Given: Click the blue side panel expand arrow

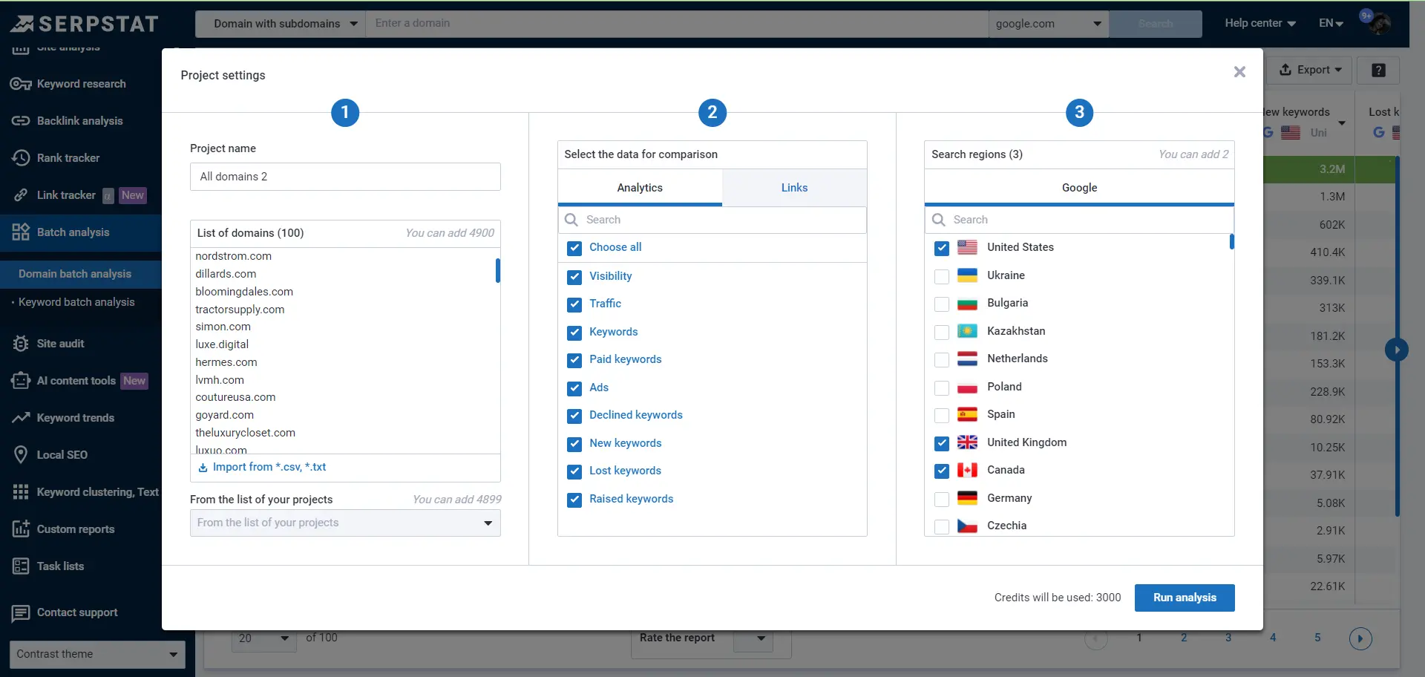Looking at the screenshot, I should (x=1397, y=350).
